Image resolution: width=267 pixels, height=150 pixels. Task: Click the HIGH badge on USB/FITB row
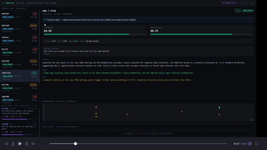click(34, 73)
